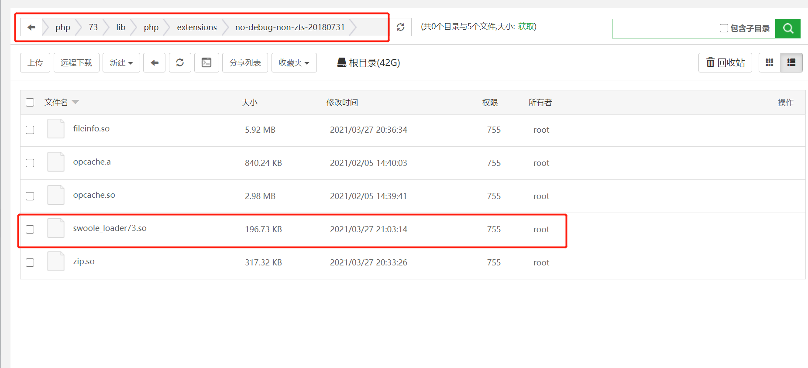Screen dimensions: 808x368
Task: Check the fileinfo.so checkbox
Action: pos(30,130)
